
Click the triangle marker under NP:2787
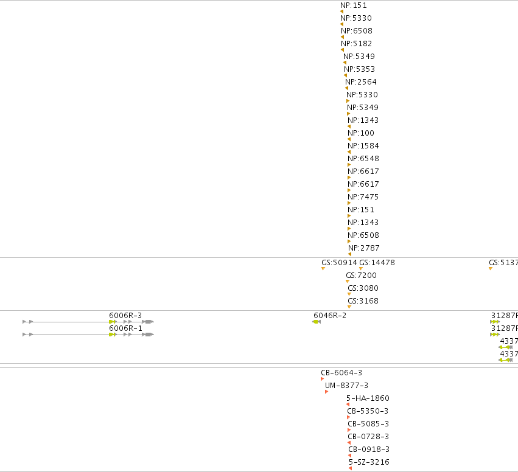pyautogui.click(x=349, y=254)
